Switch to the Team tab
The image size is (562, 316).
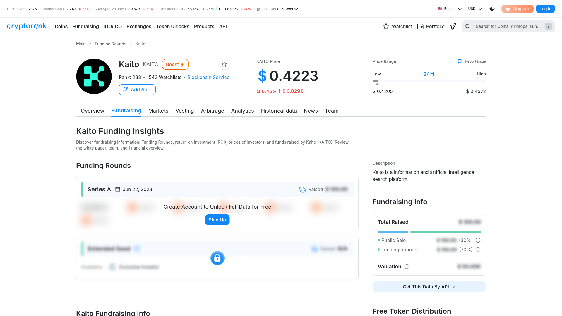coord(332,111)
